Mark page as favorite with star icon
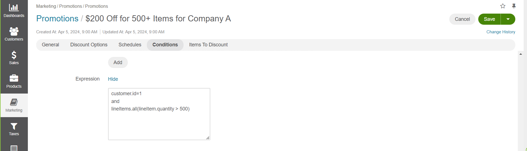This screenshot has height=151, width=527. [x=503, y=6]
